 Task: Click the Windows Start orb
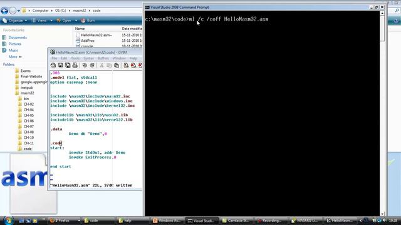(8, 221)
